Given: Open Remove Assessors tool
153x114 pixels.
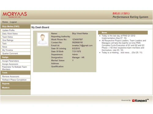Looking at the screenshot, I should click(x=16, y=77).
